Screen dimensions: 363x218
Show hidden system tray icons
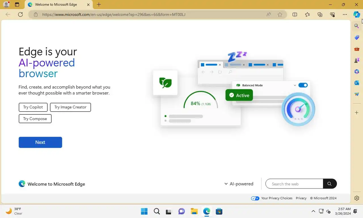[x=313, y=211]
